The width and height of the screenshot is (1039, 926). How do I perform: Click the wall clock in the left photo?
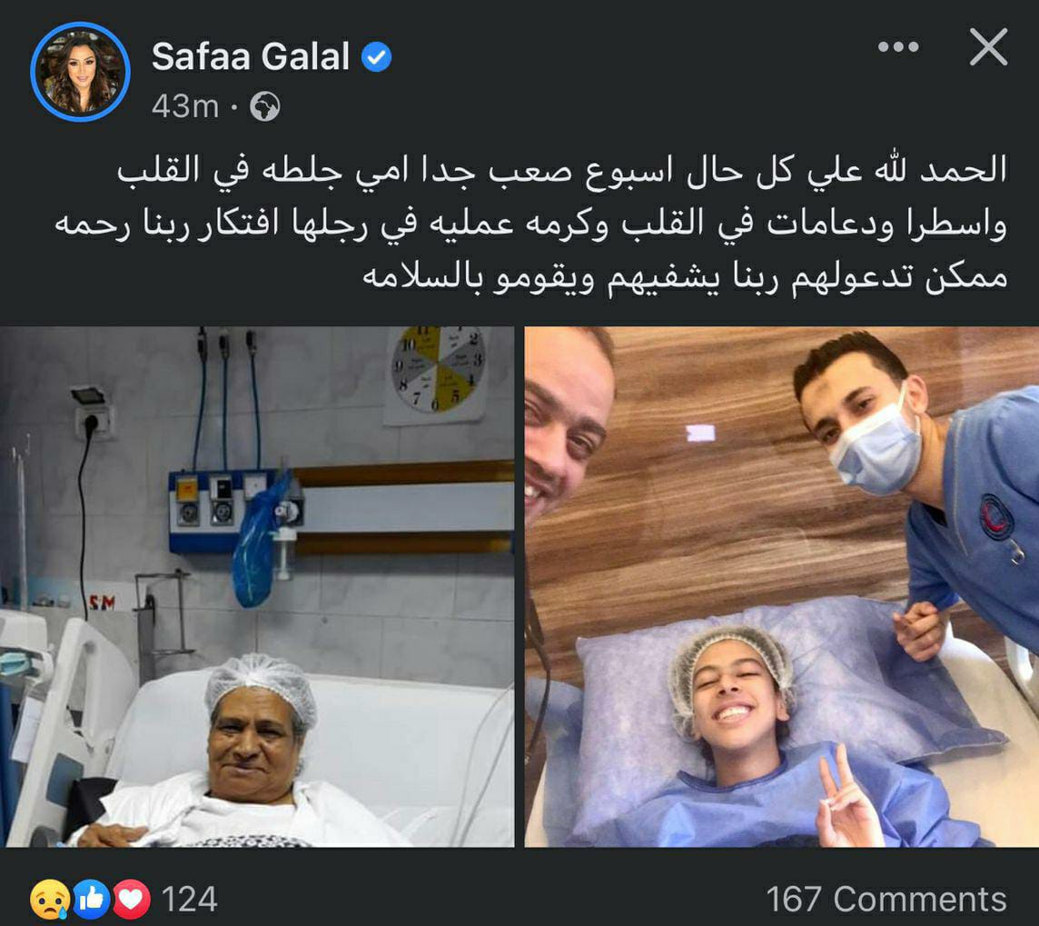click(438, 371)
